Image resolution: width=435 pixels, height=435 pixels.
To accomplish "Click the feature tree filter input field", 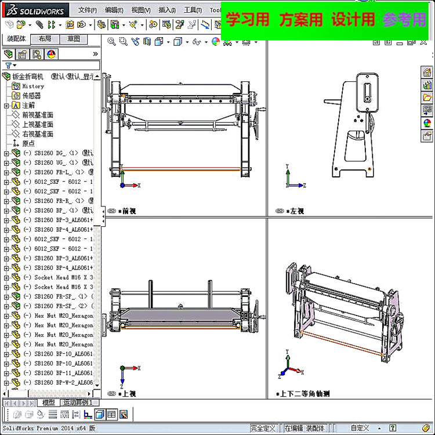I will tap(59, 66).
